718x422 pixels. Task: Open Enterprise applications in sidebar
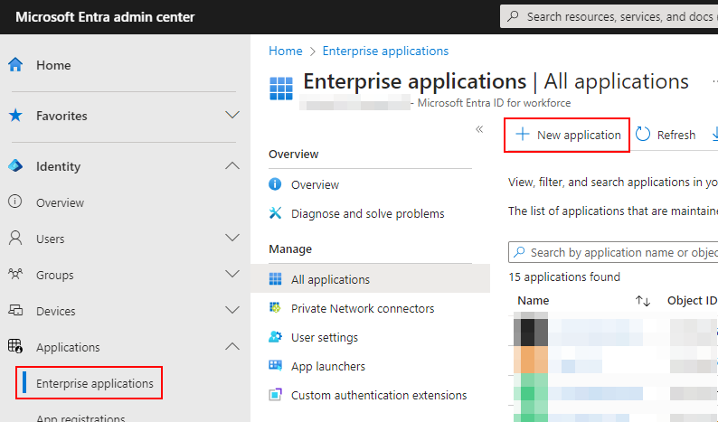click(94, 383)
